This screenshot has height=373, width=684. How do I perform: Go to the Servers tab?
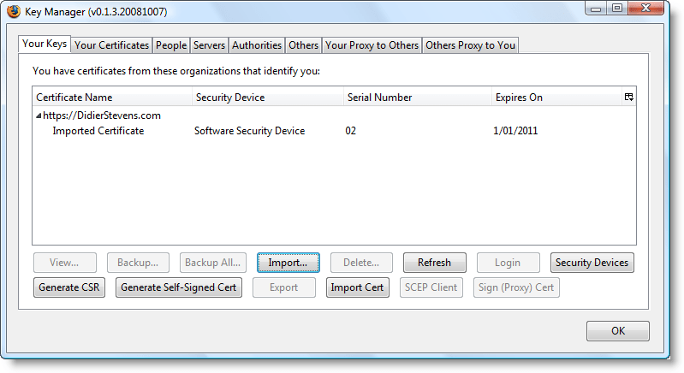[209, 45]
